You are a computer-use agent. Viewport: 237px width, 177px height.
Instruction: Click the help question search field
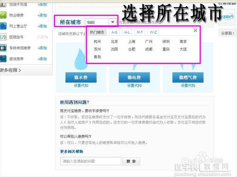[x=91, y=161]
